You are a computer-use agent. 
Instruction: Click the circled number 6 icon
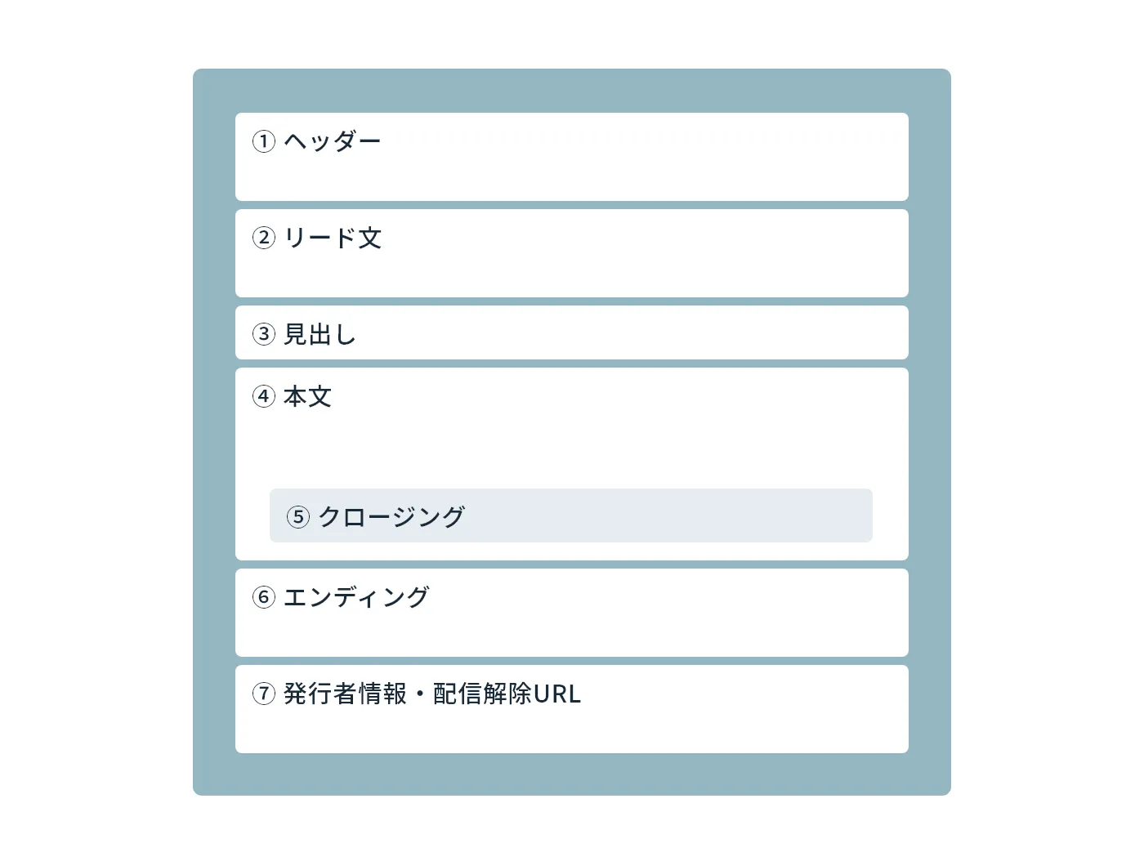pos(263,597)
